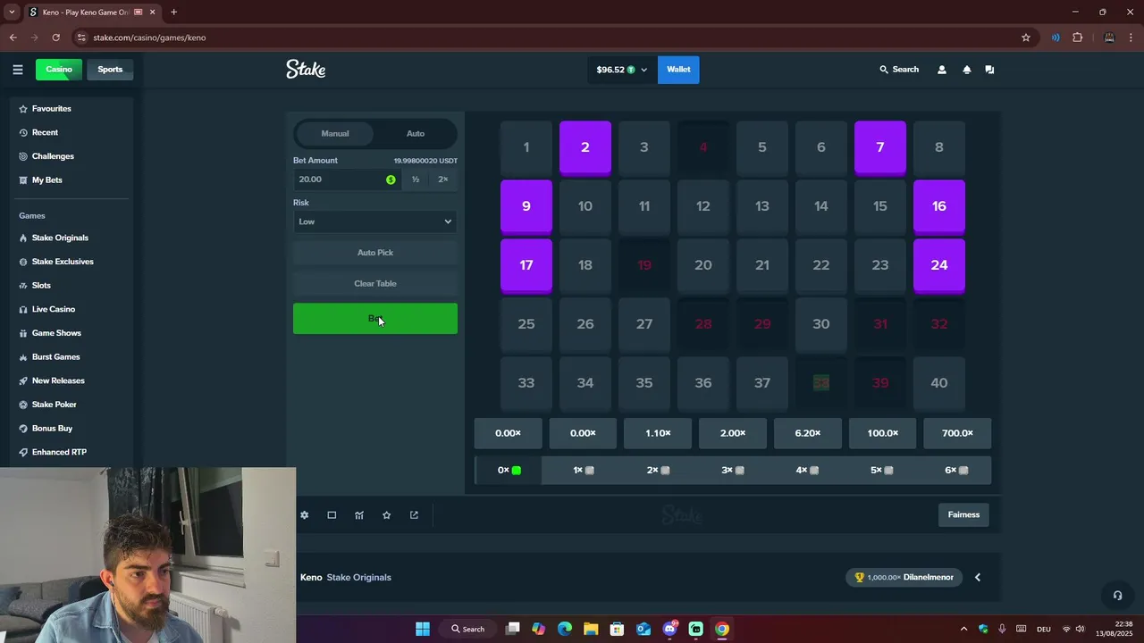
Task: Halve the bet with ½ button
Action: coord(416,180)
